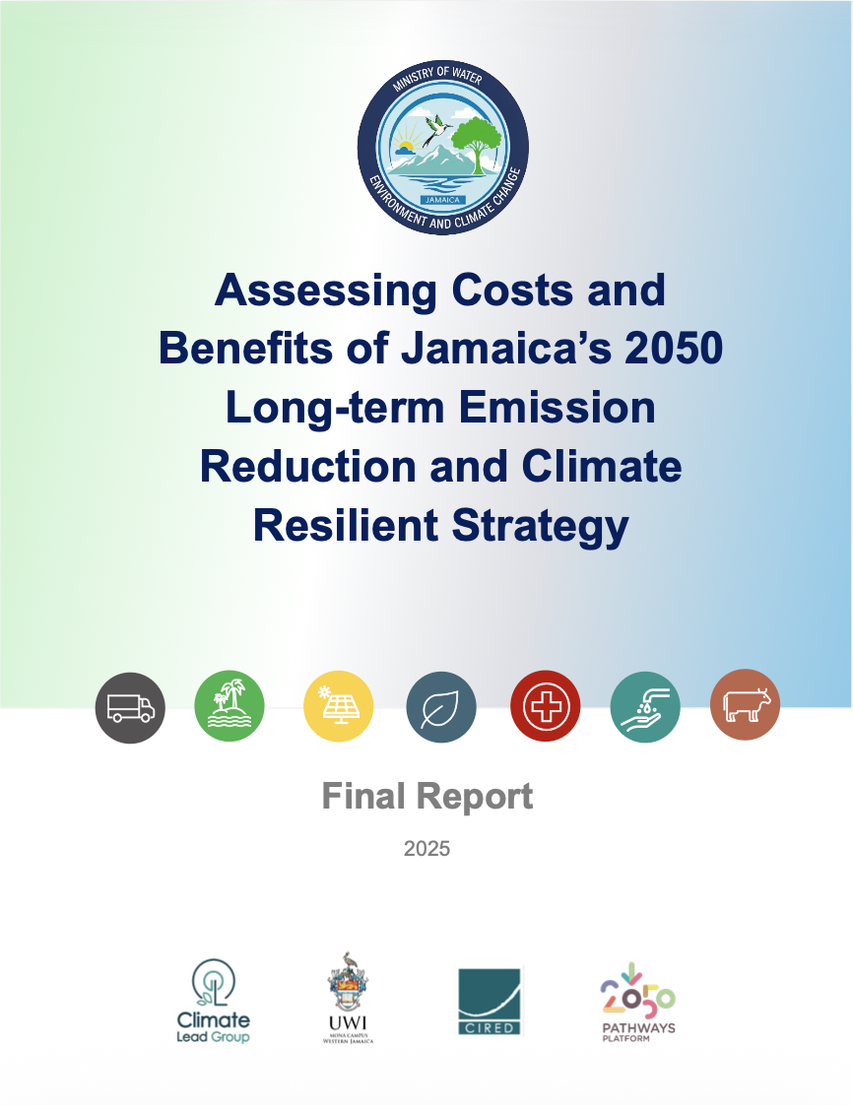Click the "Final Report" heading
The image size is (853, 1105).
pos(427,796)
